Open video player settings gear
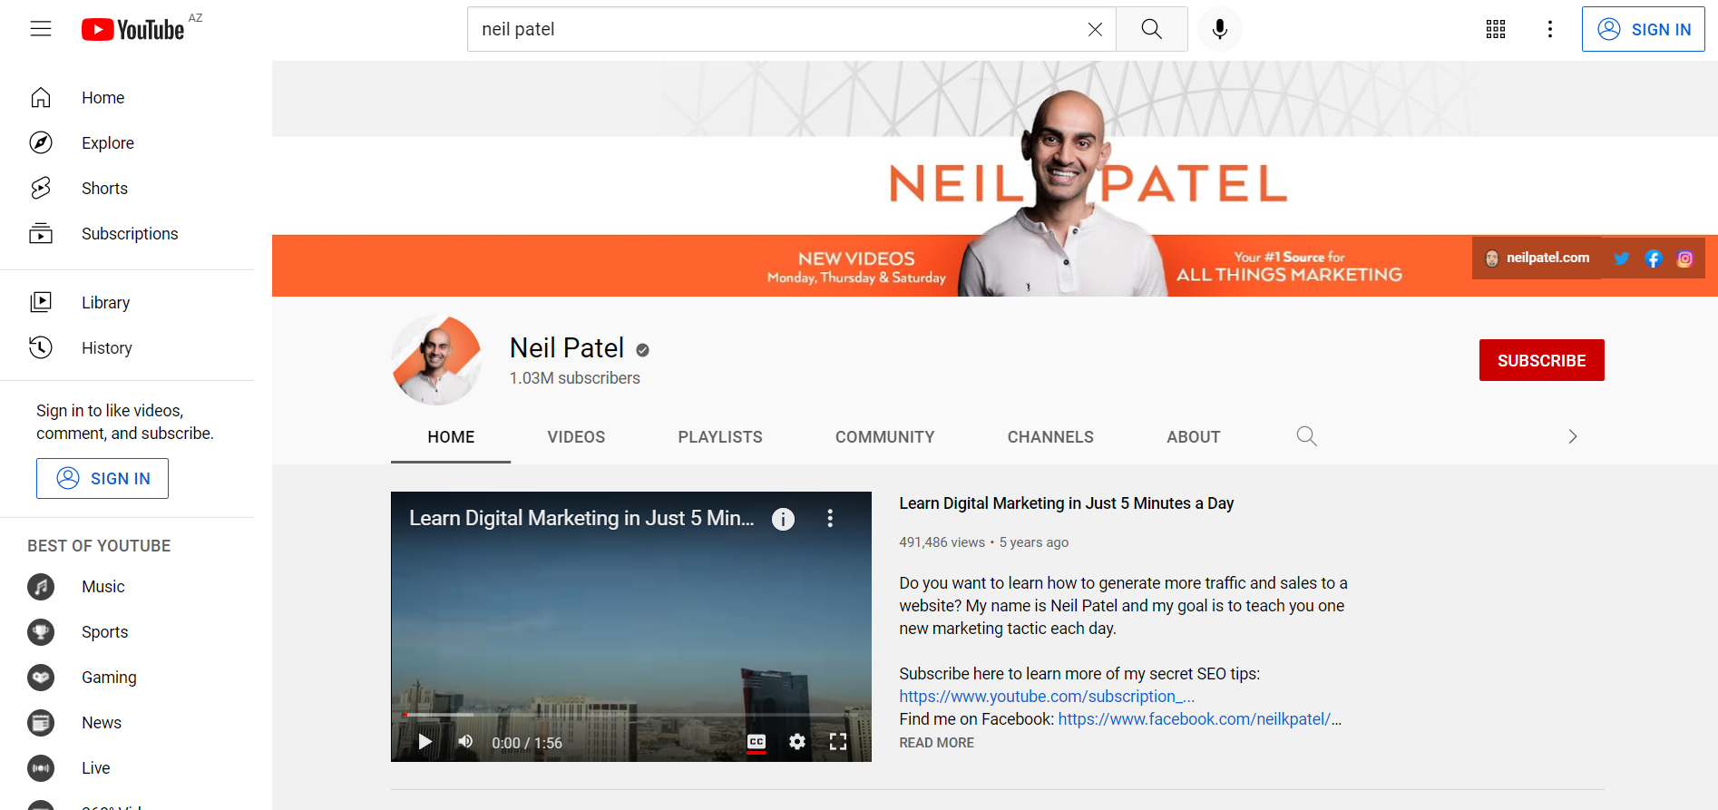The width and height of the screenshot is (1718, 810). (x=796, y=742)
